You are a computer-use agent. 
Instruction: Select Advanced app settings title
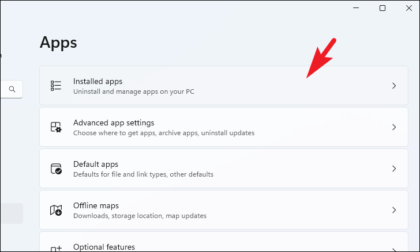[114, 123]
